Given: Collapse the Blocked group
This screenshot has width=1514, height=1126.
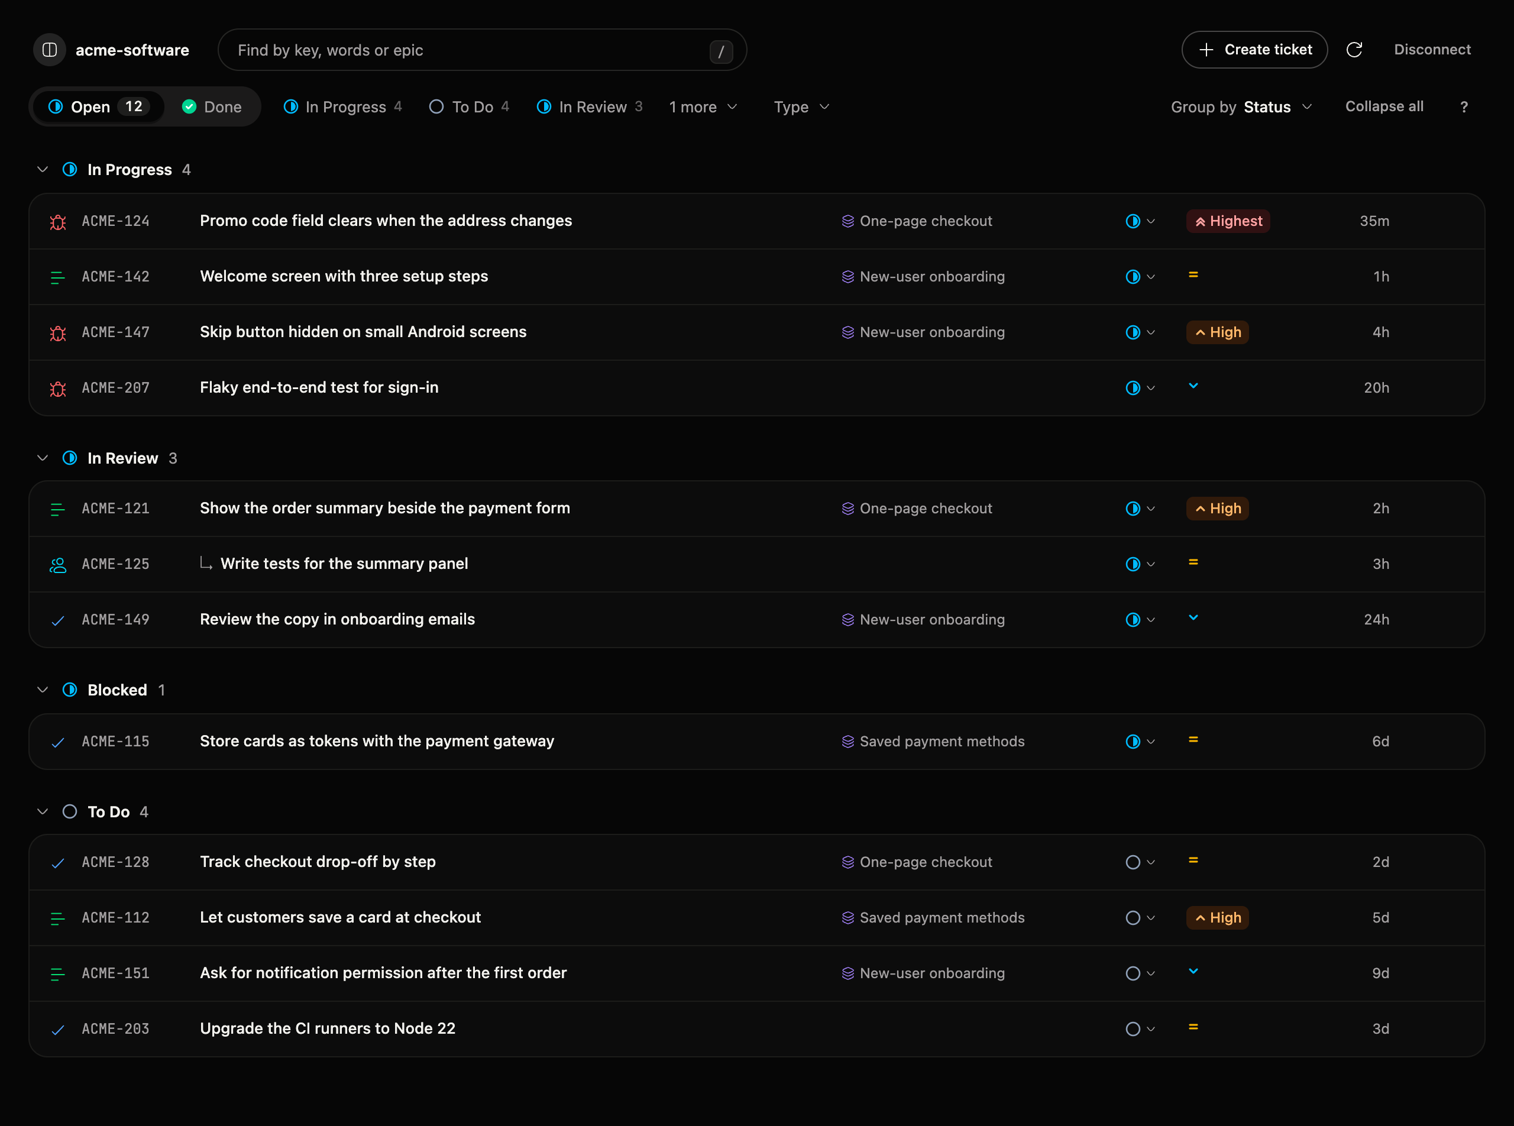Looking at the screenshot, I should (42, 690).
